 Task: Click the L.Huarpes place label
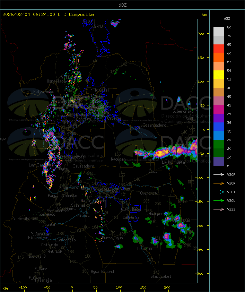coord(154,214)
